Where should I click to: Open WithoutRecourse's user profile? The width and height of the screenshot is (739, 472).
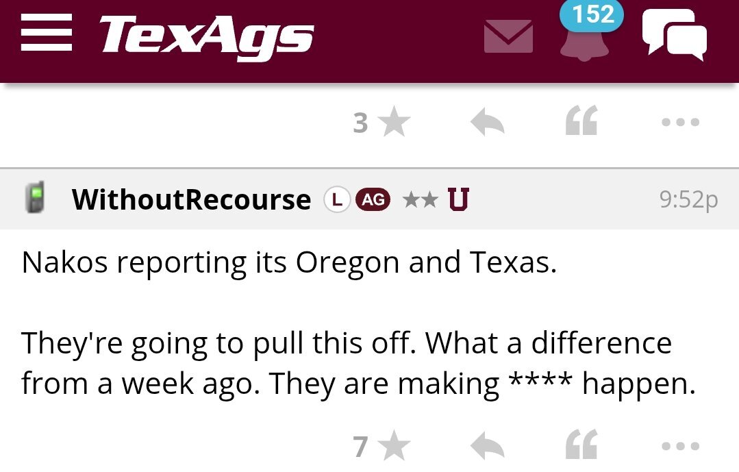[x=191, y=199]
